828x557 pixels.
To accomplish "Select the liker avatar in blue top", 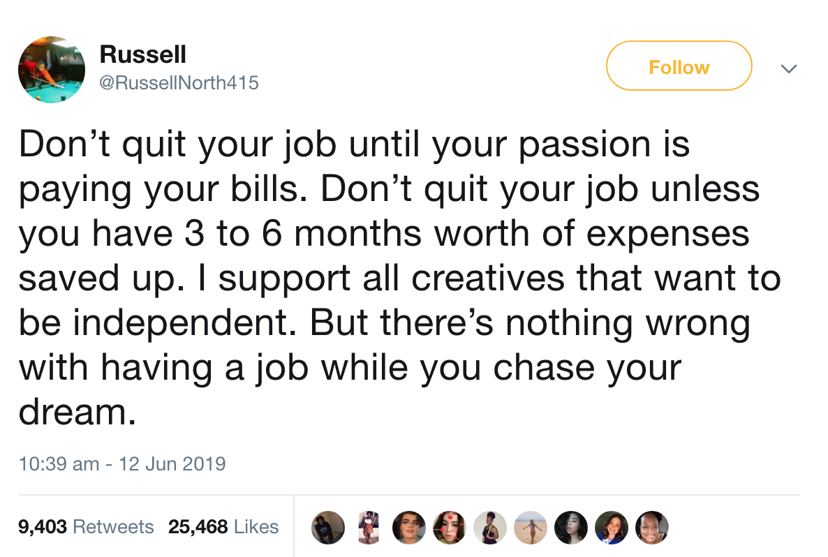I will 612,527.
